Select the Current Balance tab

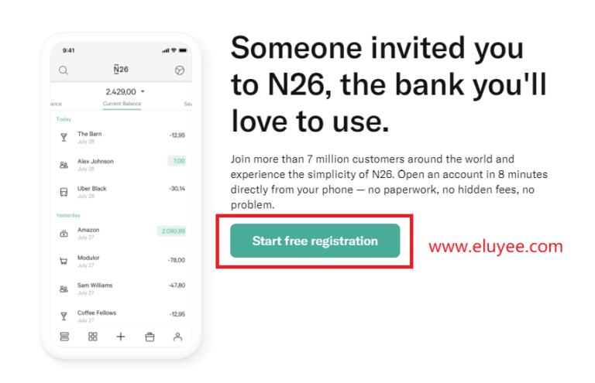(x=122, y=104)
